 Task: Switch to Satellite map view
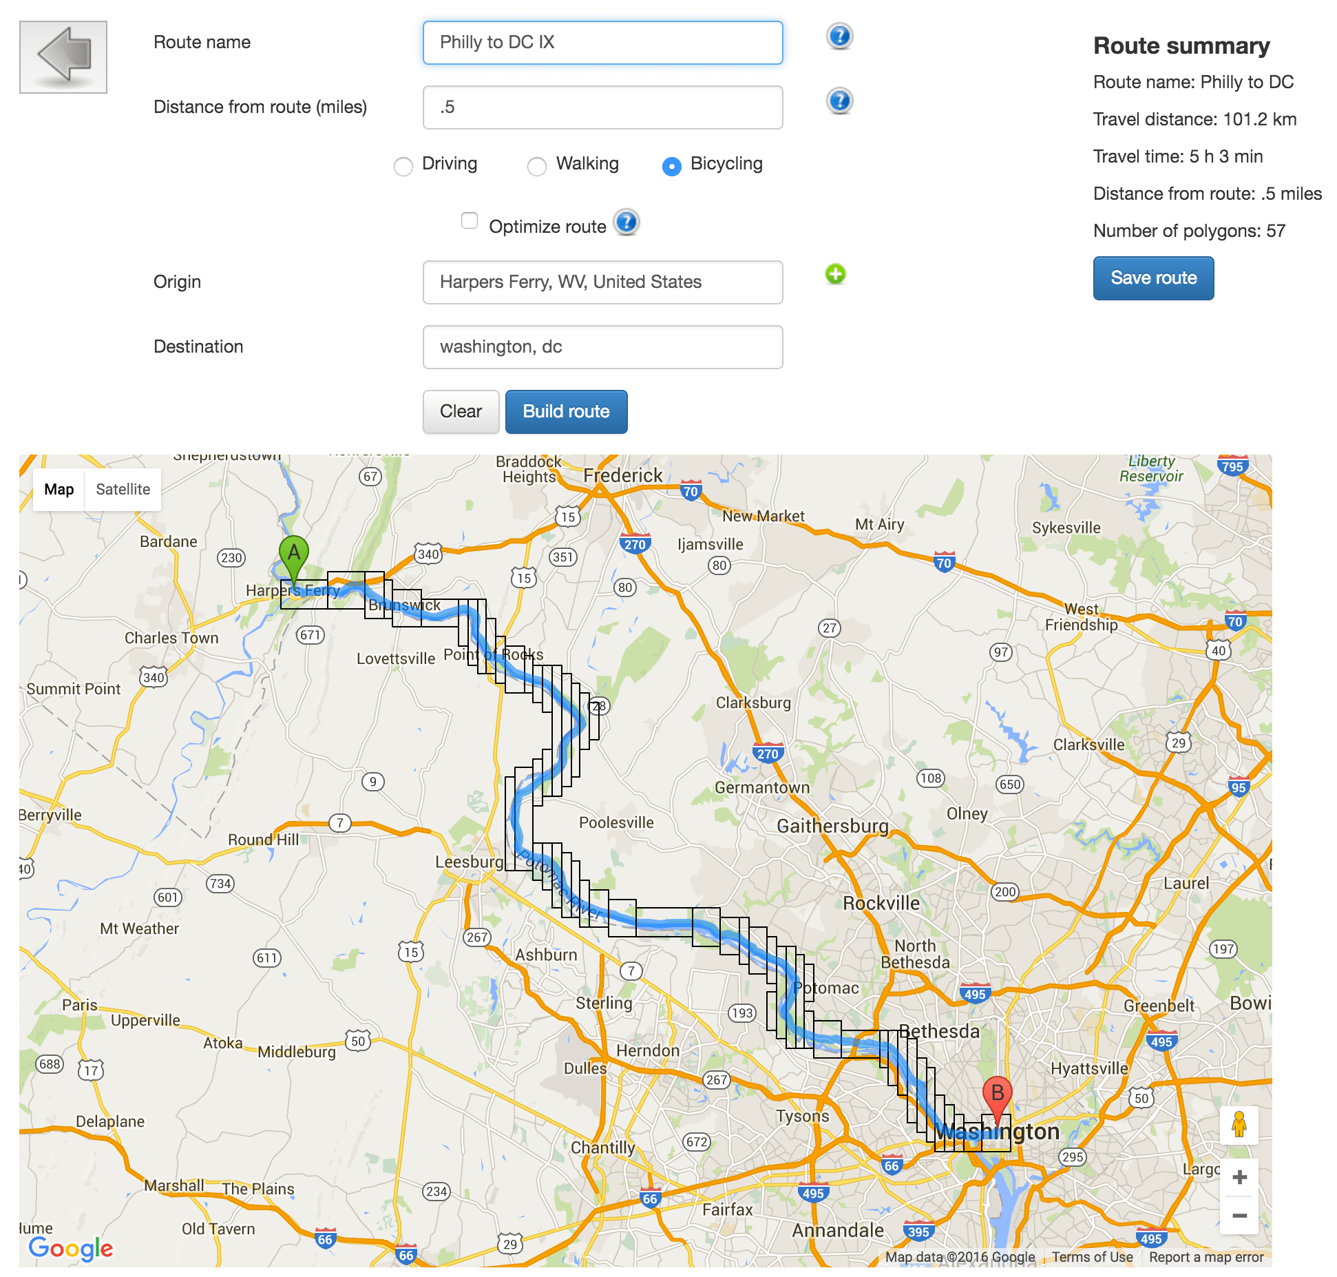point(123,489)
